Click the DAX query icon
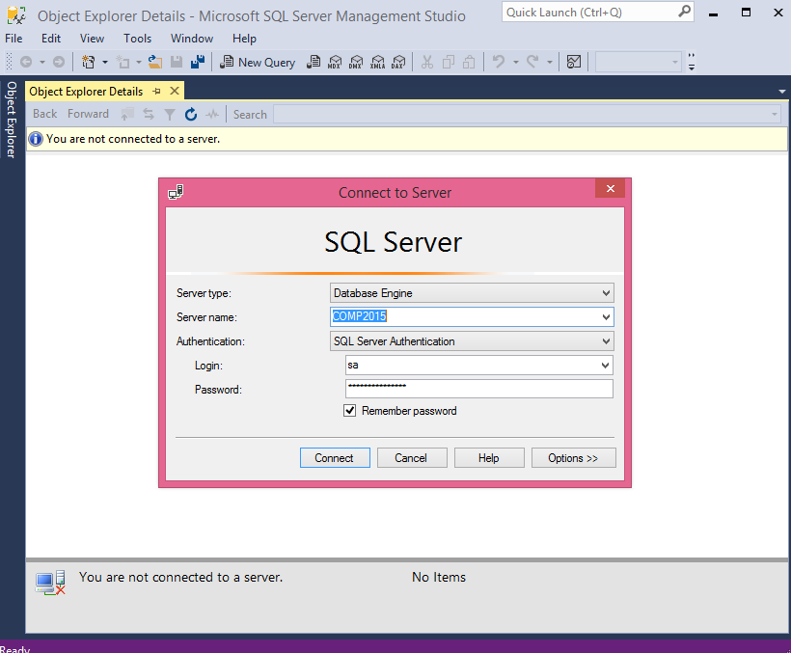 398,62
